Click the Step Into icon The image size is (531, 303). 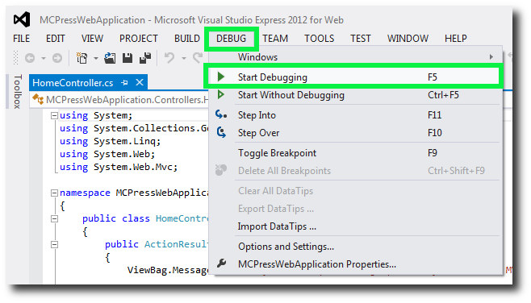[x=221, y=114]
